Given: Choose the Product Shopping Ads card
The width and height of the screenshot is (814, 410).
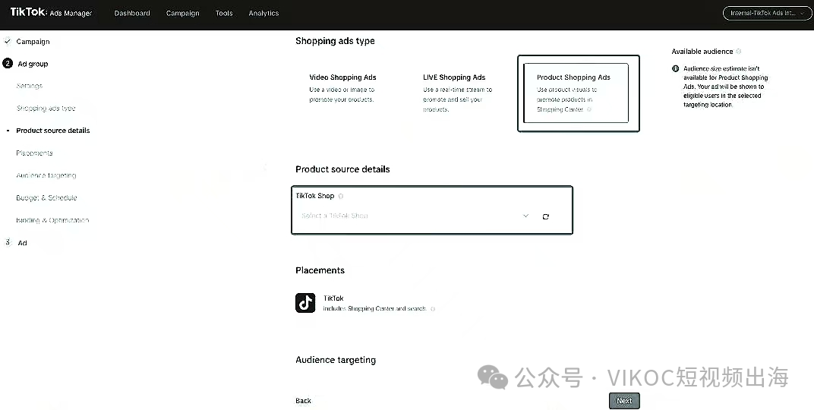Looking at the screenshot, I should [x=576, y=93].
